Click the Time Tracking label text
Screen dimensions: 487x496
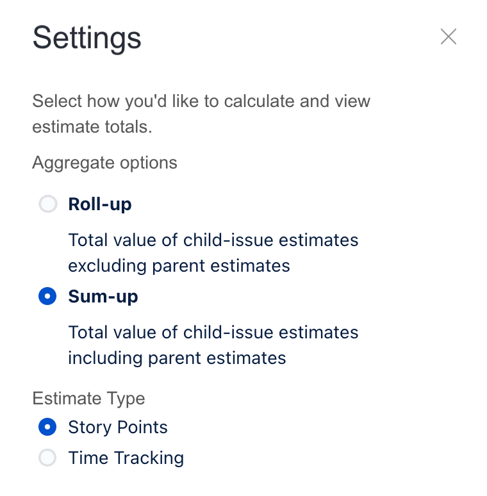[x=126, y=458]
